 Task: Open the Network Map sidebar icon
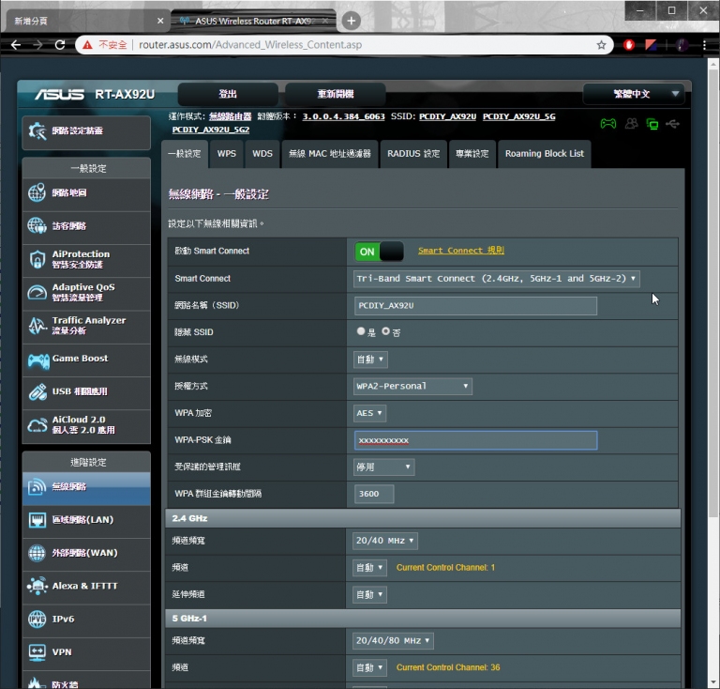[x=37, y=192]
